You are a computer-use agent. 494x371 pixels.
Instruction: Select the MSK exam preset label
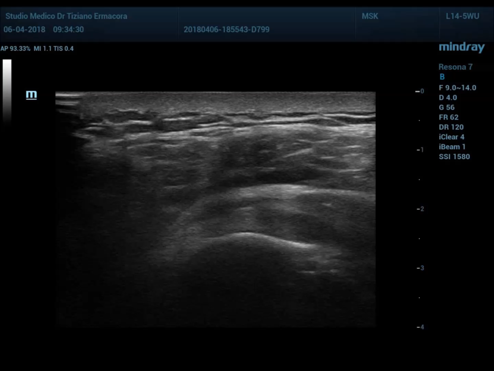(x=370, y=16)
